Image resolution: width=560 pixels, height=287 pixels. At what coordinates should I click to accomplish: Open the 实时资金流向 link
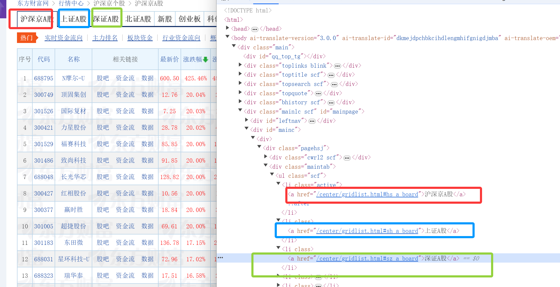(x=63, y=38)
